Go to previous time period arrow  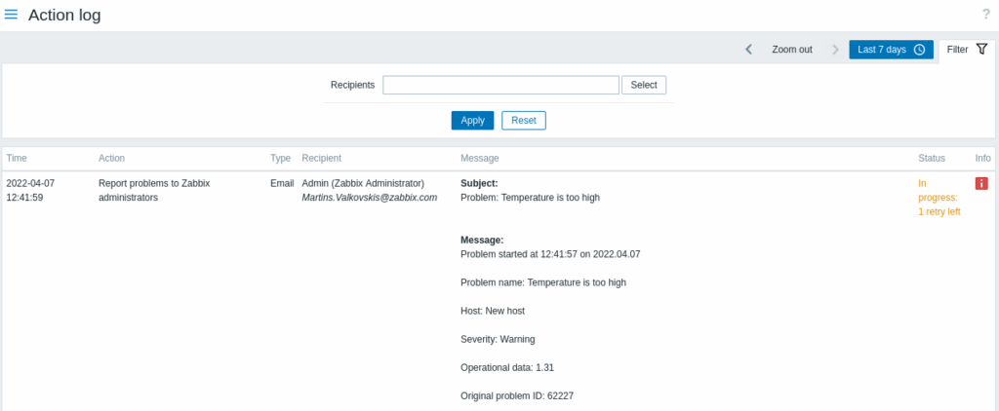(748, 50)
